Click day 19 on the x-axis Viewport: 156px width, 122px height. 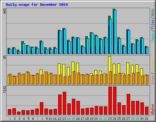[x=91, y=119]
